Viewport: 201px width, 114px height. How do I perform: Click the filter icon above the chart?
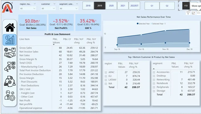tap(188, 13)
